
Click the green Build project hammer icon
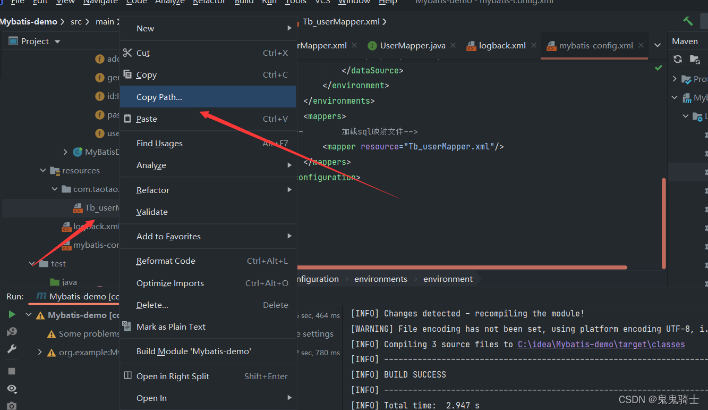(688, 21)
